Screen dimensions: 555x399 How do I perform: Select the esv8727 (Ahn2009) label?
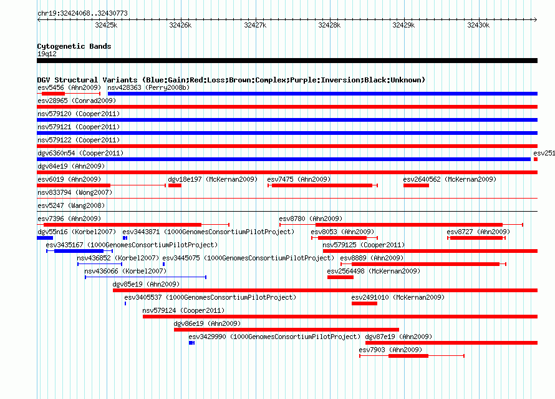point(478,232)
